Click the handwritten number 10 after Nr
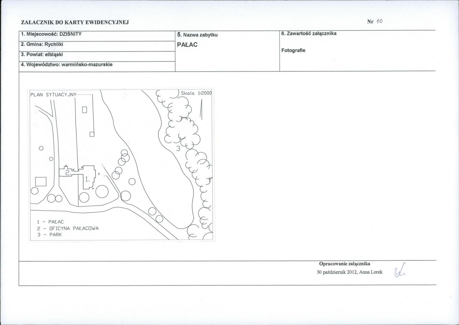459x325 pixels. tap(379, 21)
